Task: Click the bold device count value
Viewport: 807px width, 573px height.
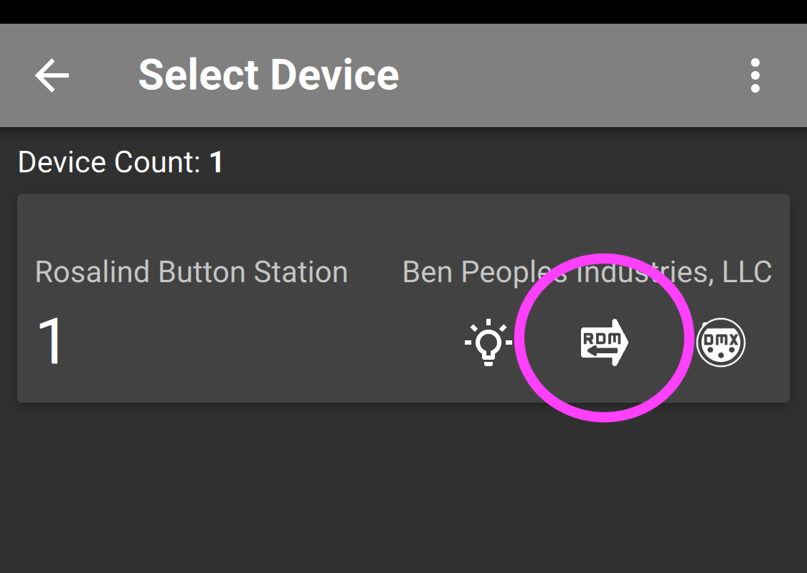Action: (216, 162)
